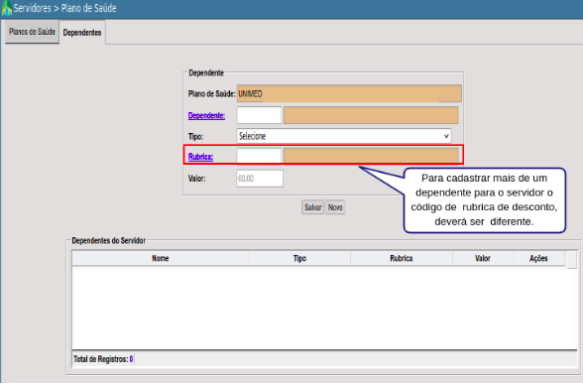Click the Total de Registros: 0 text
583x384 pixels.
[103, 359]
